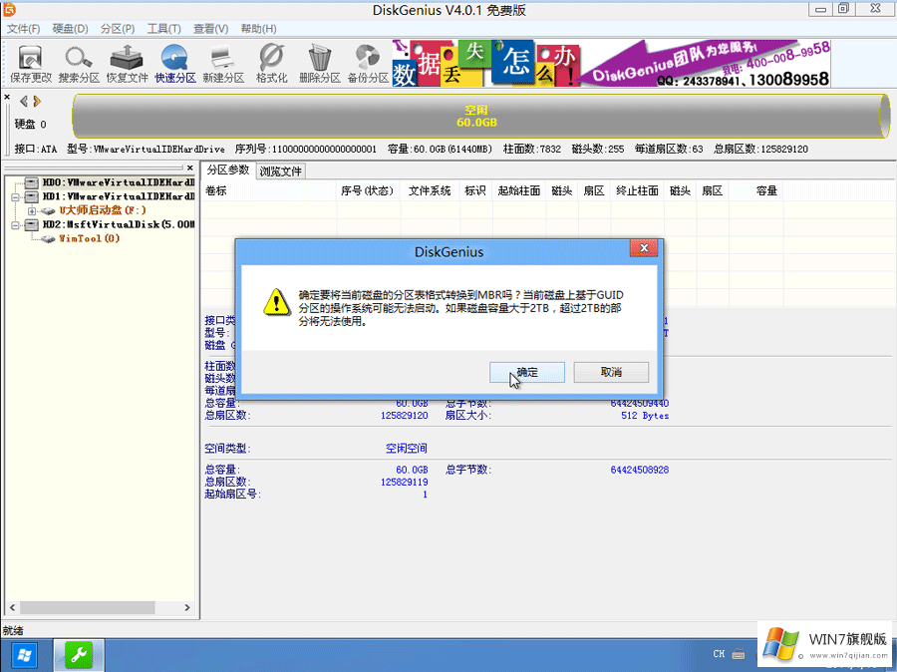Viewport: 897px width, 672px height.
Task: Create a partition with 新建分区 icon
Action: tap(221, 62)
